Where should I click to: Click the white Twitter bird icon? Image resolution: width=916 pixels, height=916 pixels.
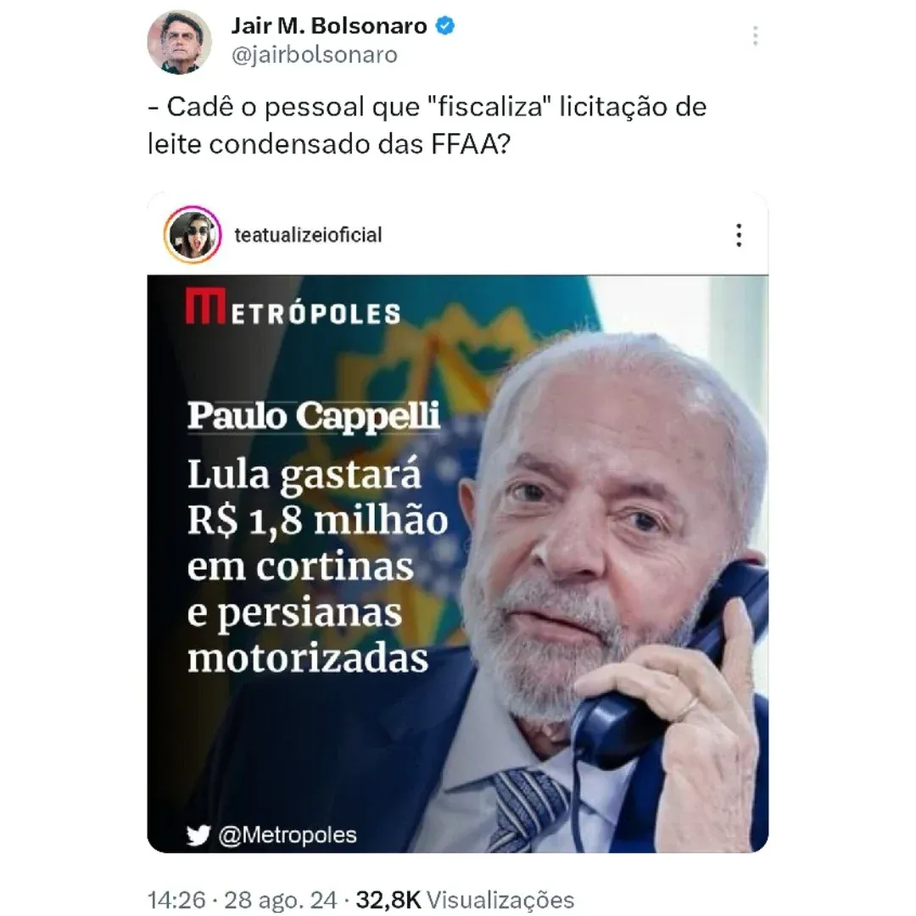click(198, 835)
